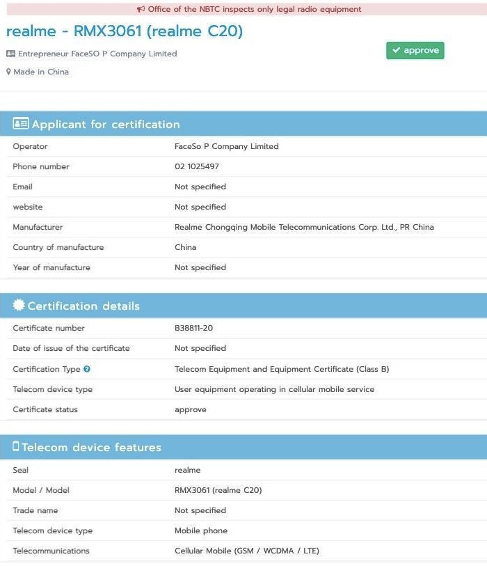Click the Certification details badge icon

[x=19, y=305]
